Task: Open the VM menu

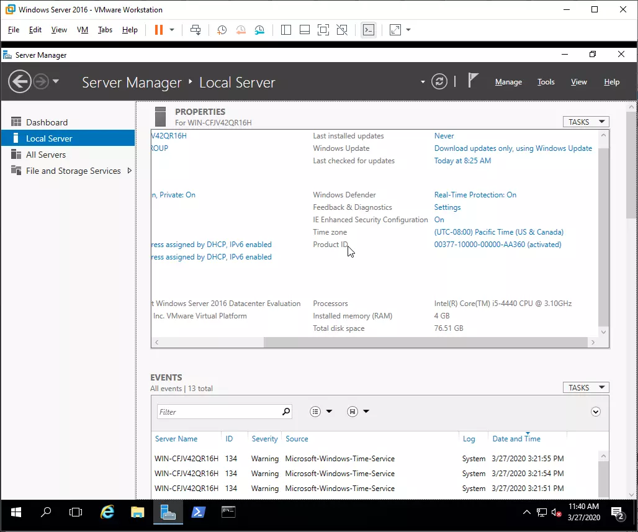Action: coord(83,30)
